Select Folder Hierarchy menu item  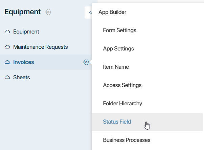point(122,104)
